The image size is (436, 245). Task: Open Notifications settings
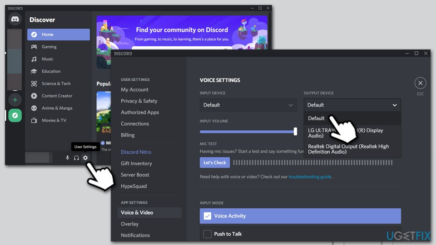135,235
